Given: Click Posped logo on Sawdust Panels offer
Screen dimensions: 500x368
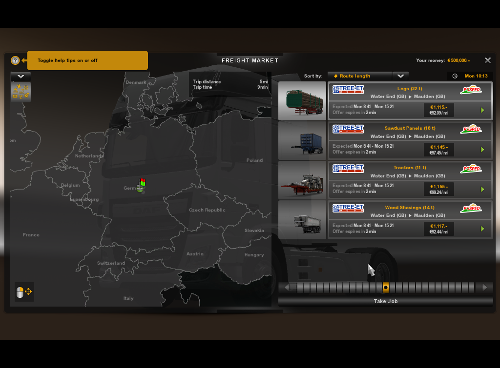Looking at the screenshot, I should [x=471, y=129].
